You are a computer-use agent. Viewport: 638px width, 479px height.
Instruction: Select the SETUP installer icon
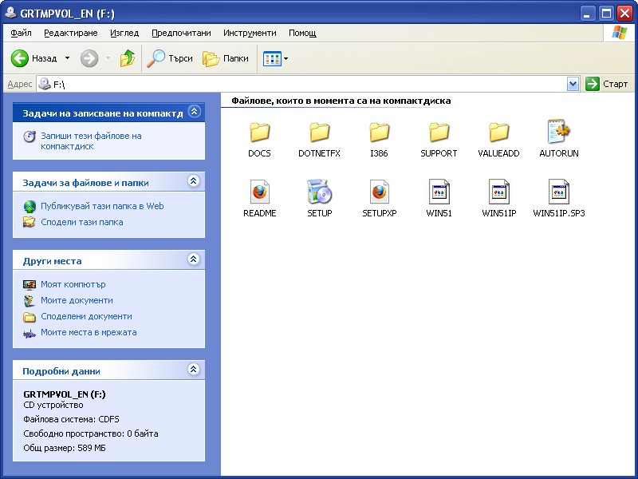[x=320, y=191]
